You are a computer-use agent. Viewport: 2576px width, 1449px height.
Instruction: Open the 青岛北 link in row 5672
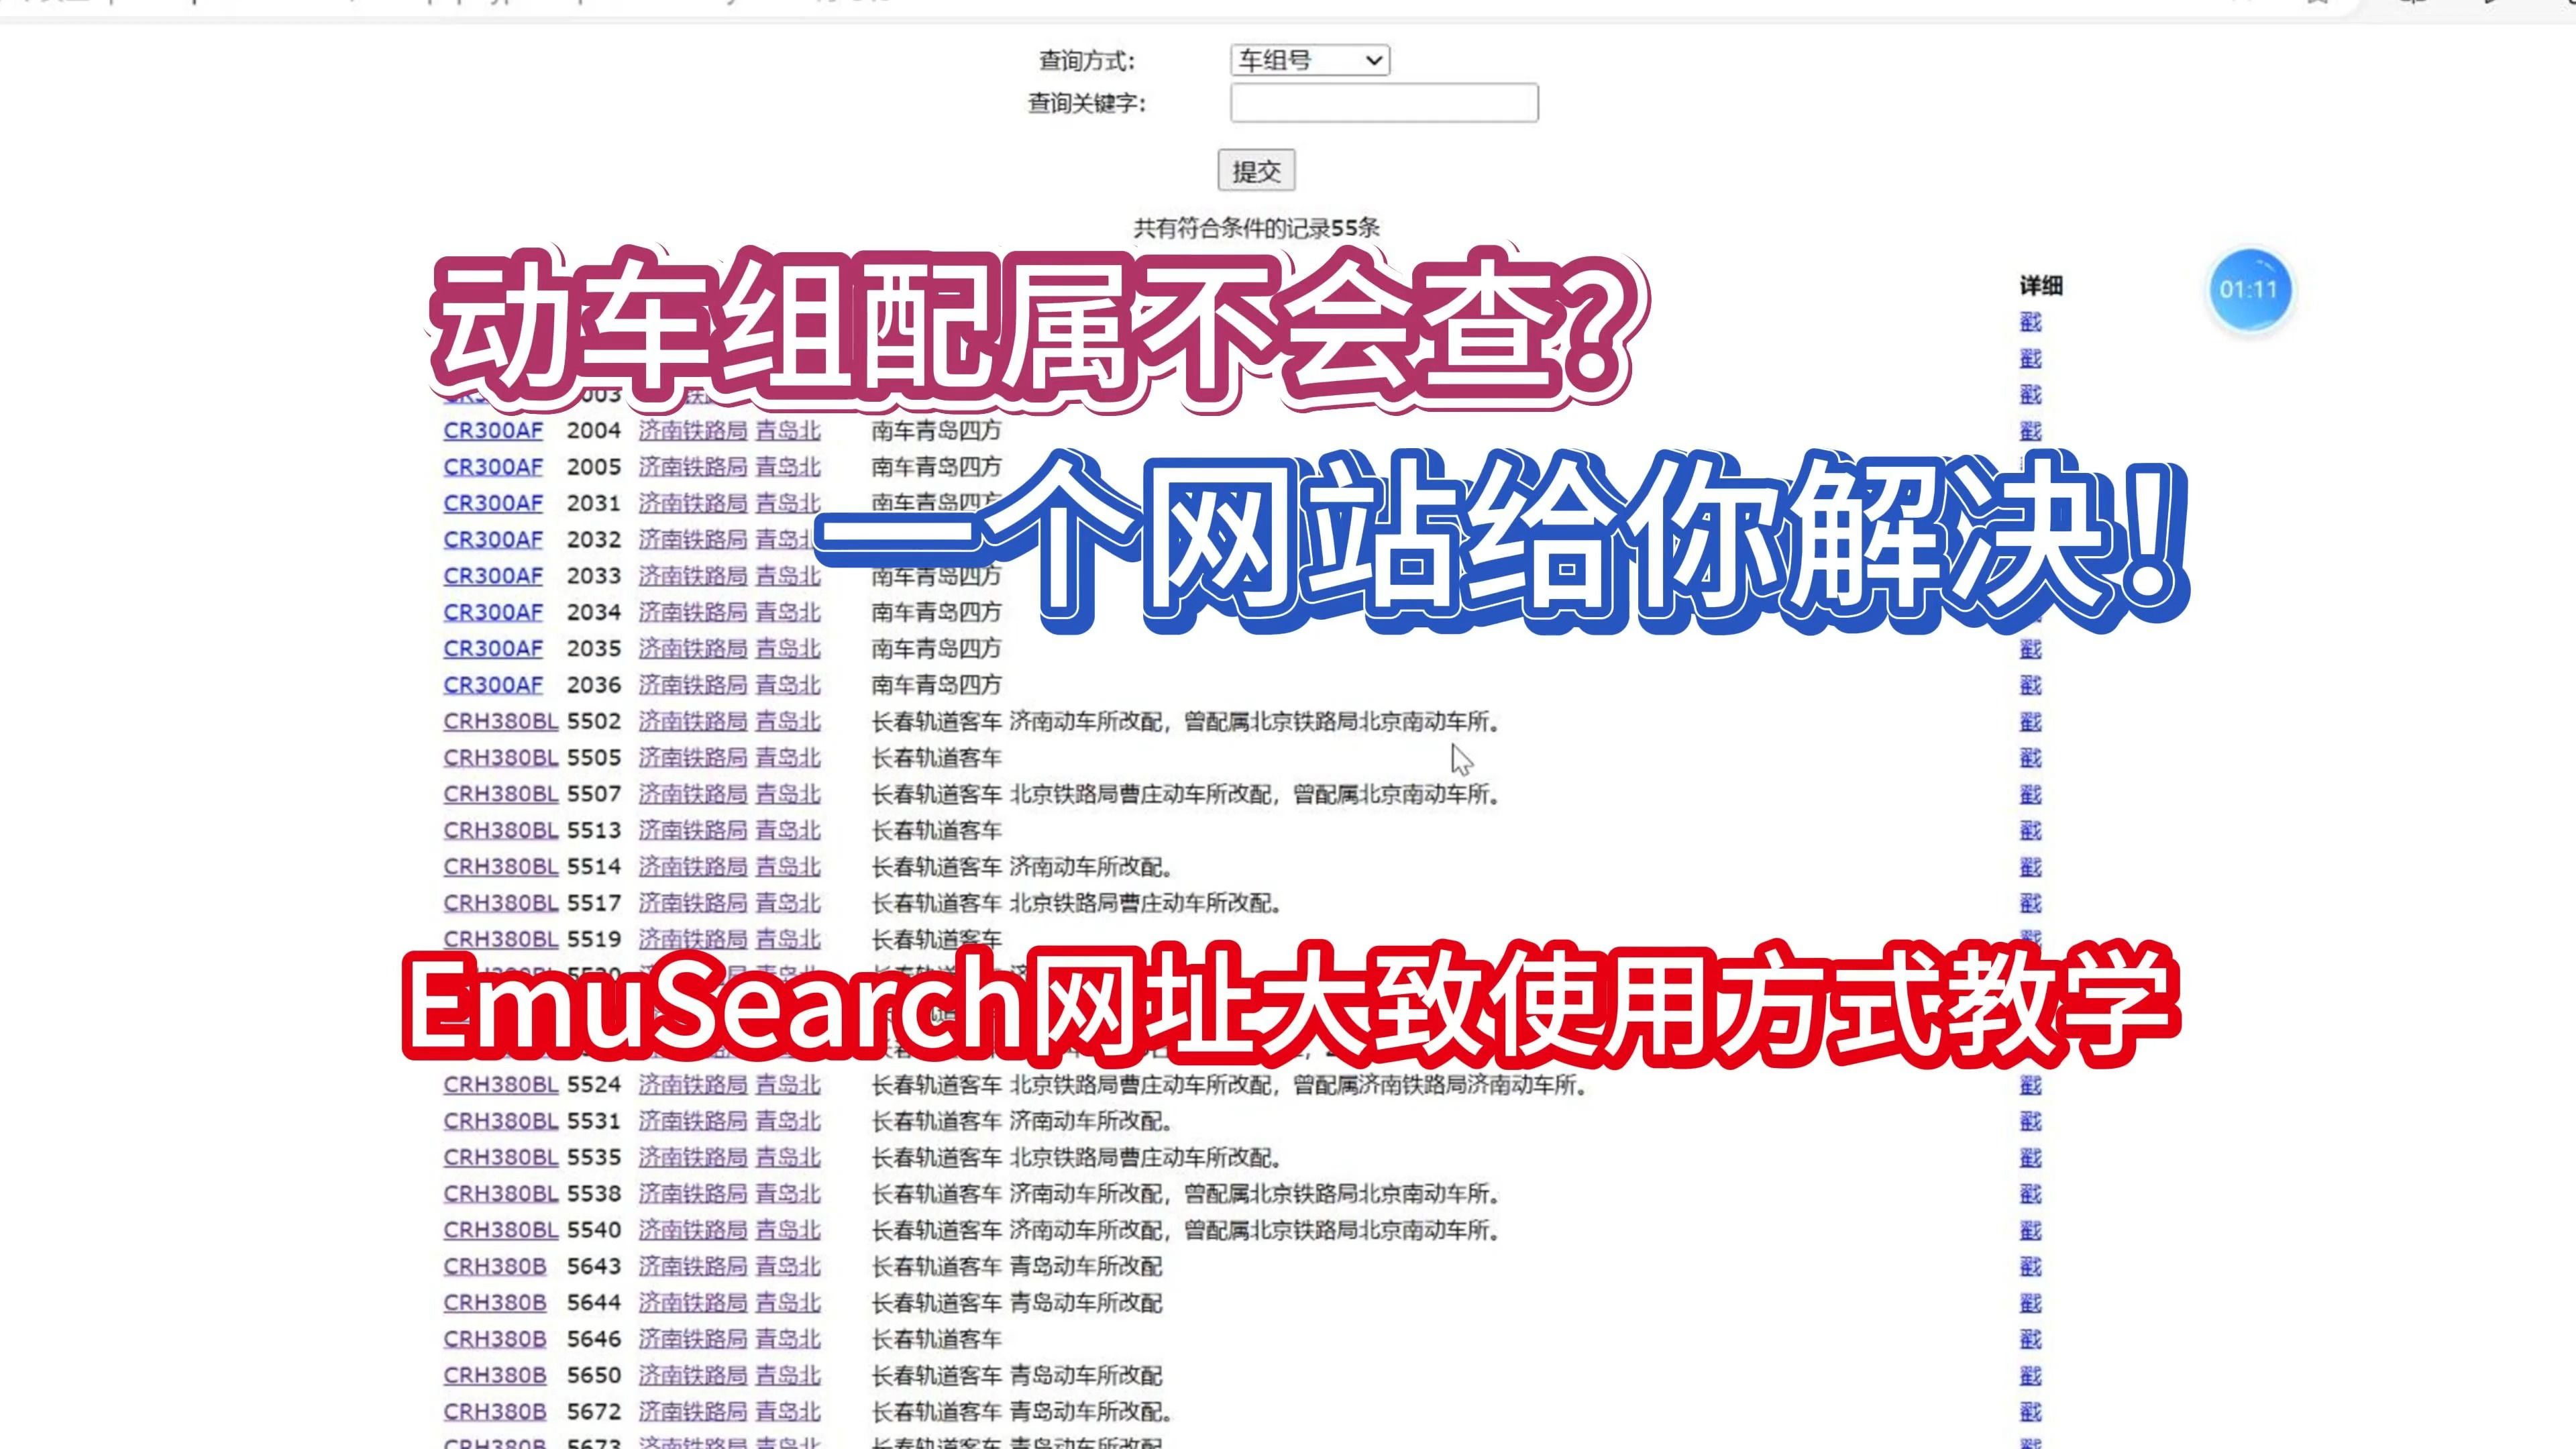click(x=788, y=1412)
